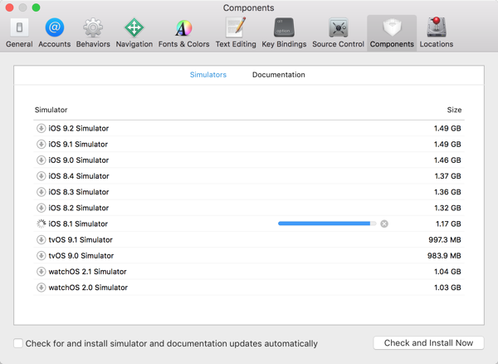This screenshot has height=364, width=498.
Task: Open the General preferences pane
Action: click(19, 33)
